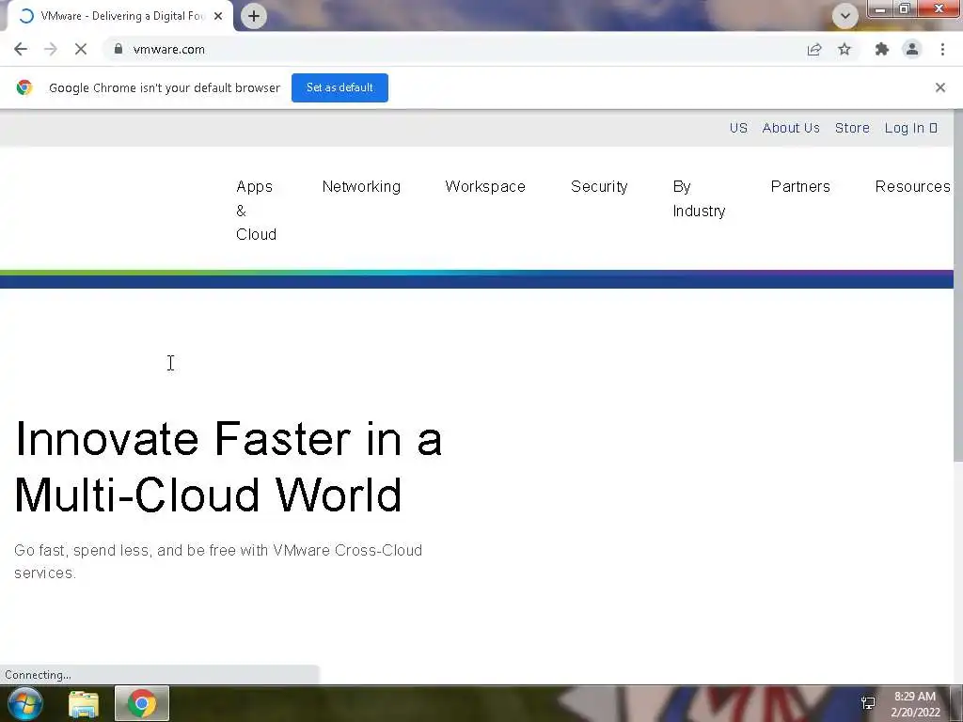The height and width of the screenshot is (722, 963).
Task: Open the US region link
Action: pyautogui.click(x=738, y=128)
